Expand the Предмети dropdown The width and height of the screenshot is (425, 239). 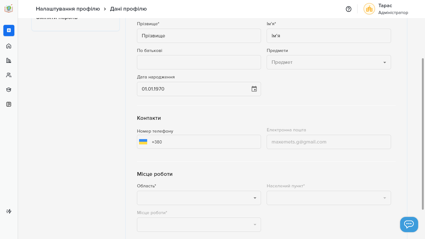pos(329,62)
